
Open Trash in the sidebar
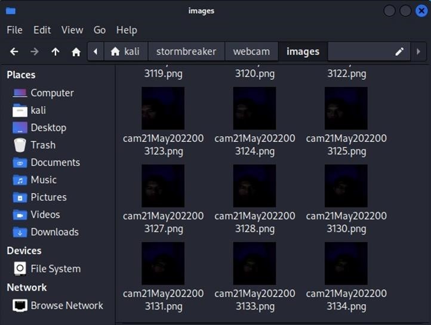click(43, 145)
